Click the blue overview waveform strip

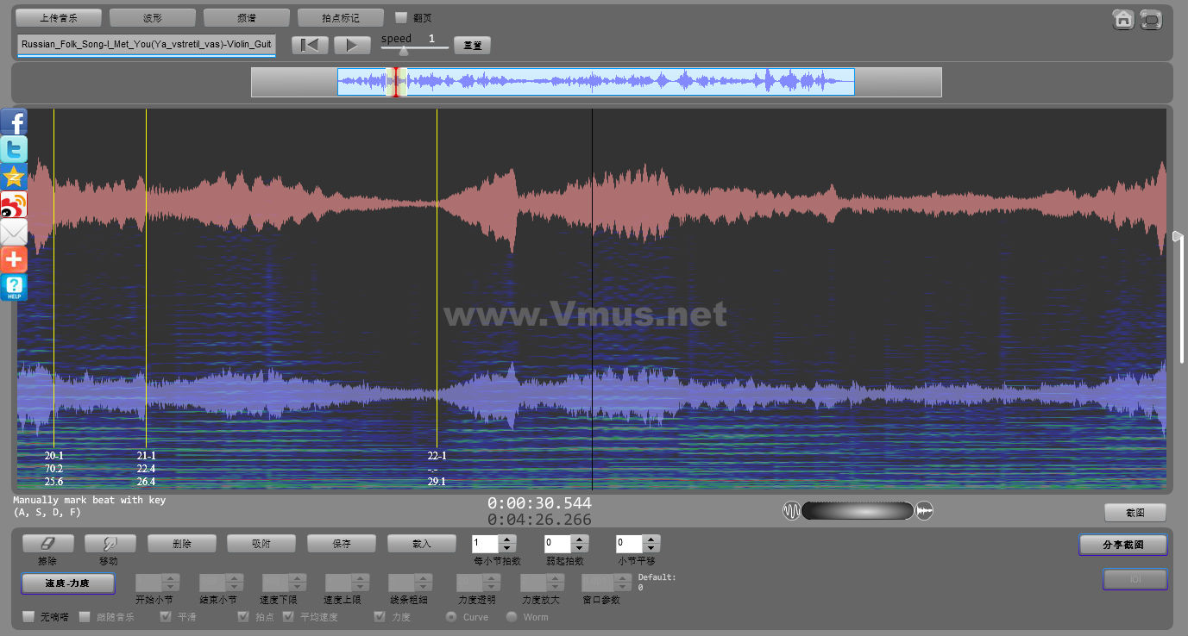click(596, 83)
